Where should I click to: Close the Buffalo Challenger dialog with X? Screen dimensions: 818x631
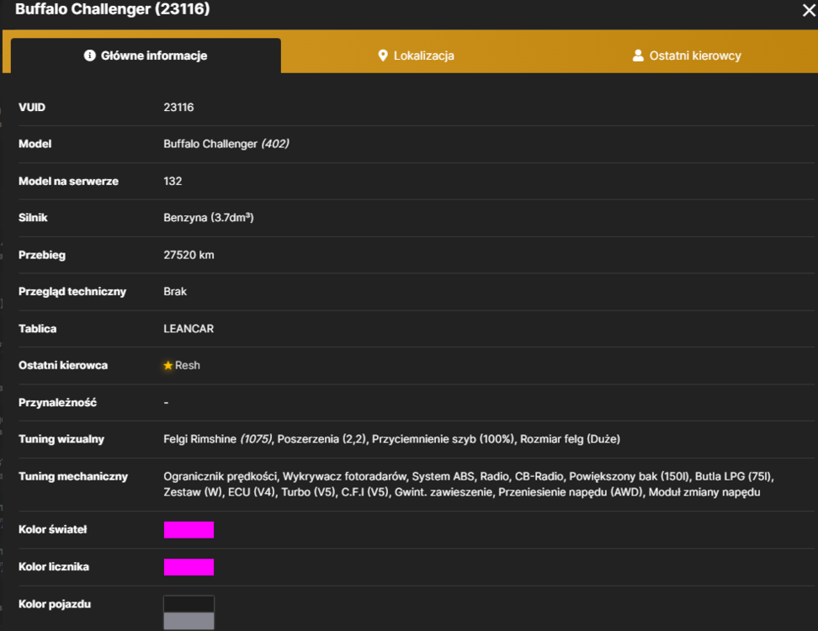point(809,10)
